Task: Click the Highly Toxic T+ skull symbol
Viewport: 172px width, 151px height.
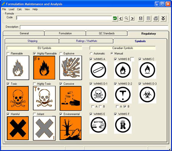Action: tap(44, 98)
